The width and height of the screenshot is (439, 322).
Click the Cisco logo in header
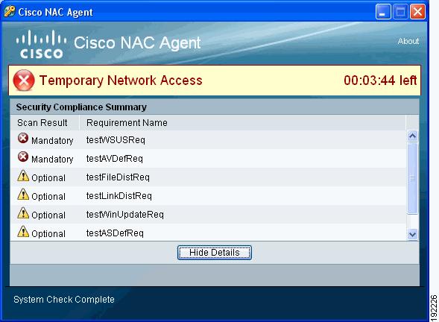click(x=41, y=44)
